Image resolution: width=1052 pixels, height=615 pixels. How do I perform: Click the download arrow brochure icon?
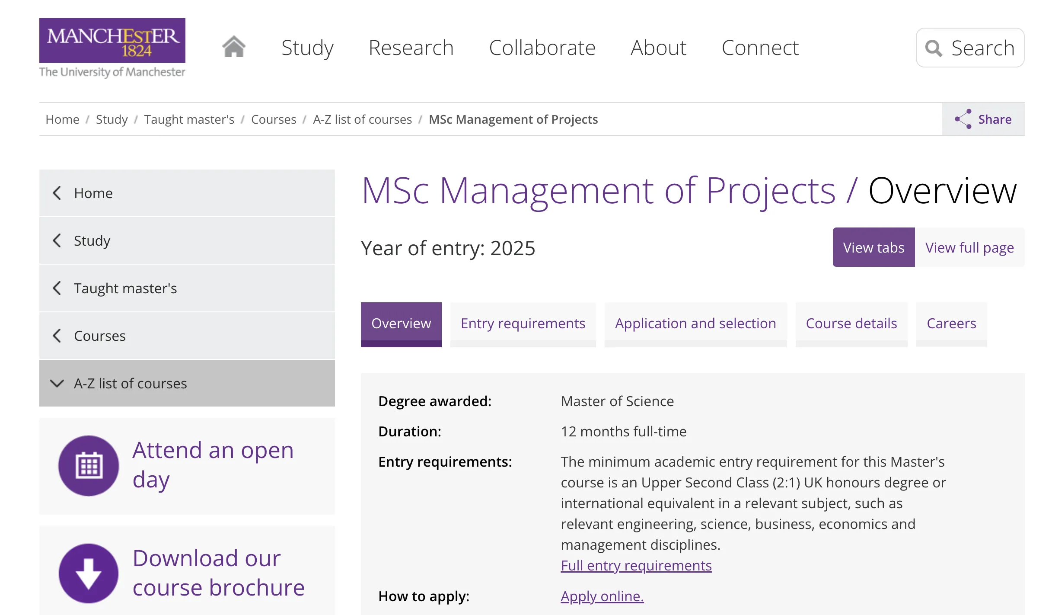pyautogui.click(x=89, y=573)
